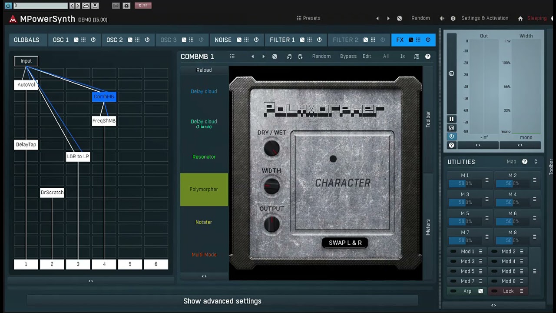Click the Reload button in device list

[204, 70]
